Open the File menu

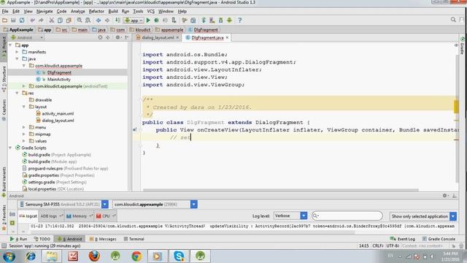(5, 12)
